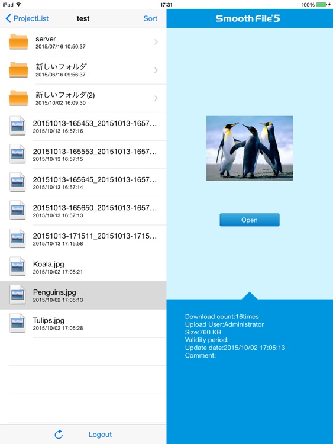Screen dimensions: 333x444
Task: Log out using the Logout button
Action: point(100,435)
